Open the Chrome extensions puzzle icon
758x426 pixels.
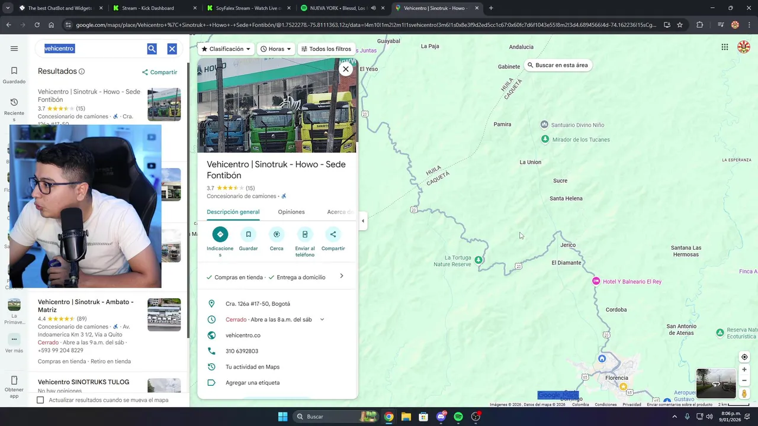click(x=700, y=25)
